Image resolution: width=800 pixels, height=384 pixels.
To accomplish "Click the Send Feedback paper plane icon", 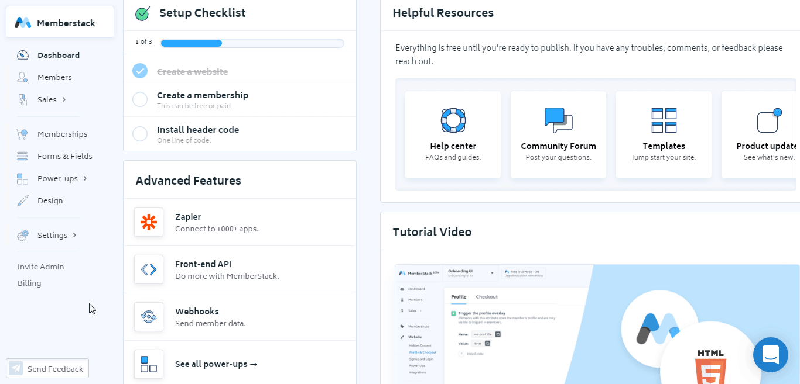I will coord(16,368).
